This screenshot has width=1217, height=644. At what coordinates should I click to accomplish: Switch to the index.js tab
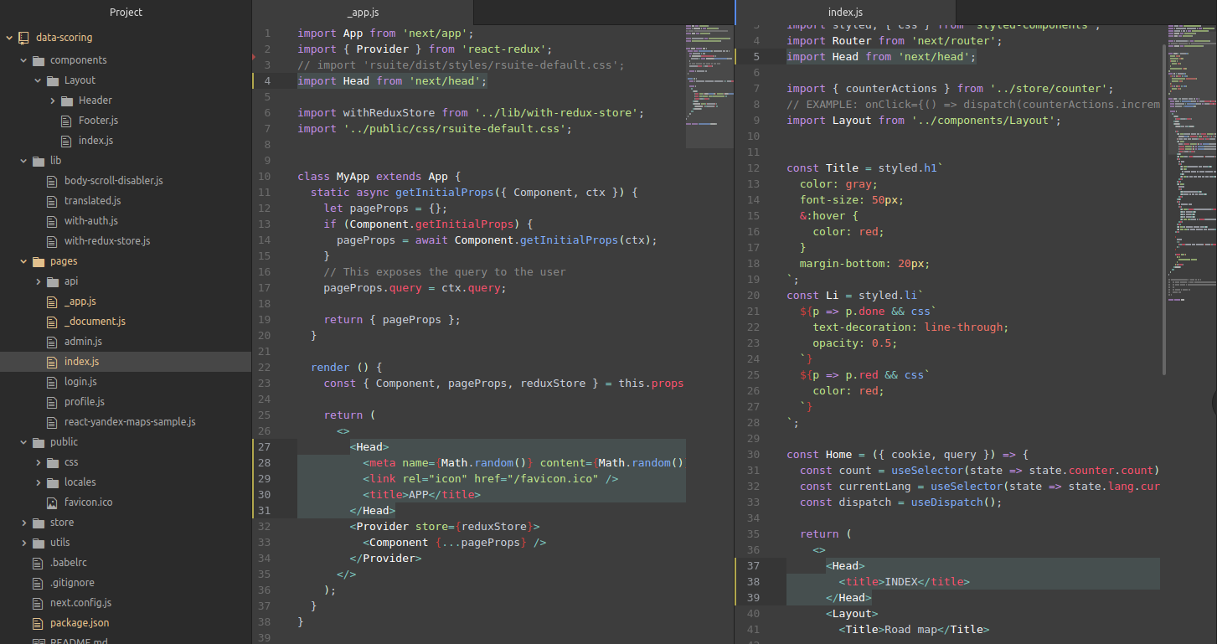click(x=845, y=12)
